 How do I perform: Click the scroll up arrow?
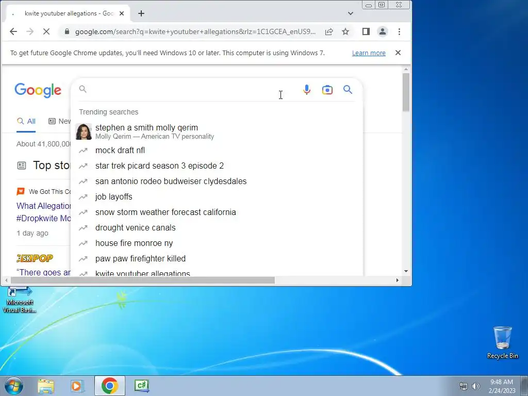(x=406, y=70)
